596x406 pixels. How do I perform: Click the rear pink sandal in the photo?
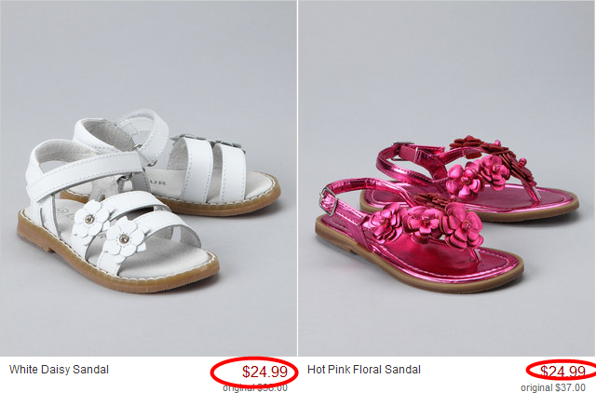[x=471, y=179]
